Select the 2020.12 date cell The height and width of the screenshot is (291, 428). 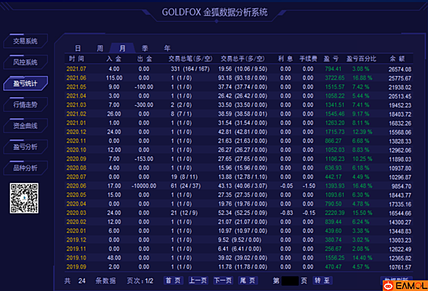pyautogui.click(x=76, y=132)
